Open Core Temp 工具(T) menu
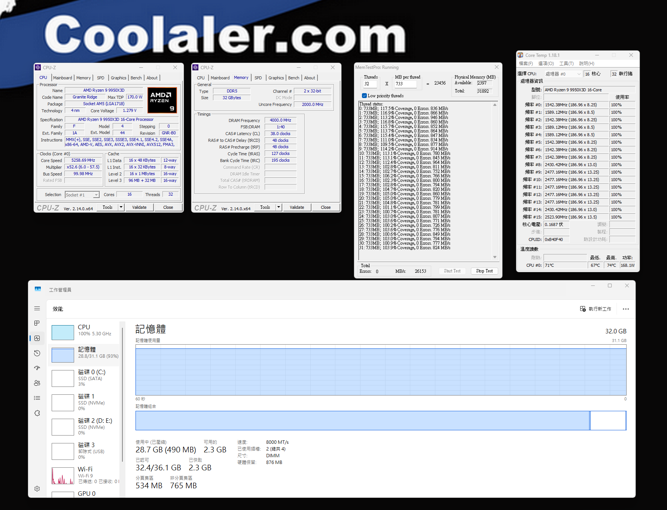Viewport: 667px width, 510px height. (566, 64)
